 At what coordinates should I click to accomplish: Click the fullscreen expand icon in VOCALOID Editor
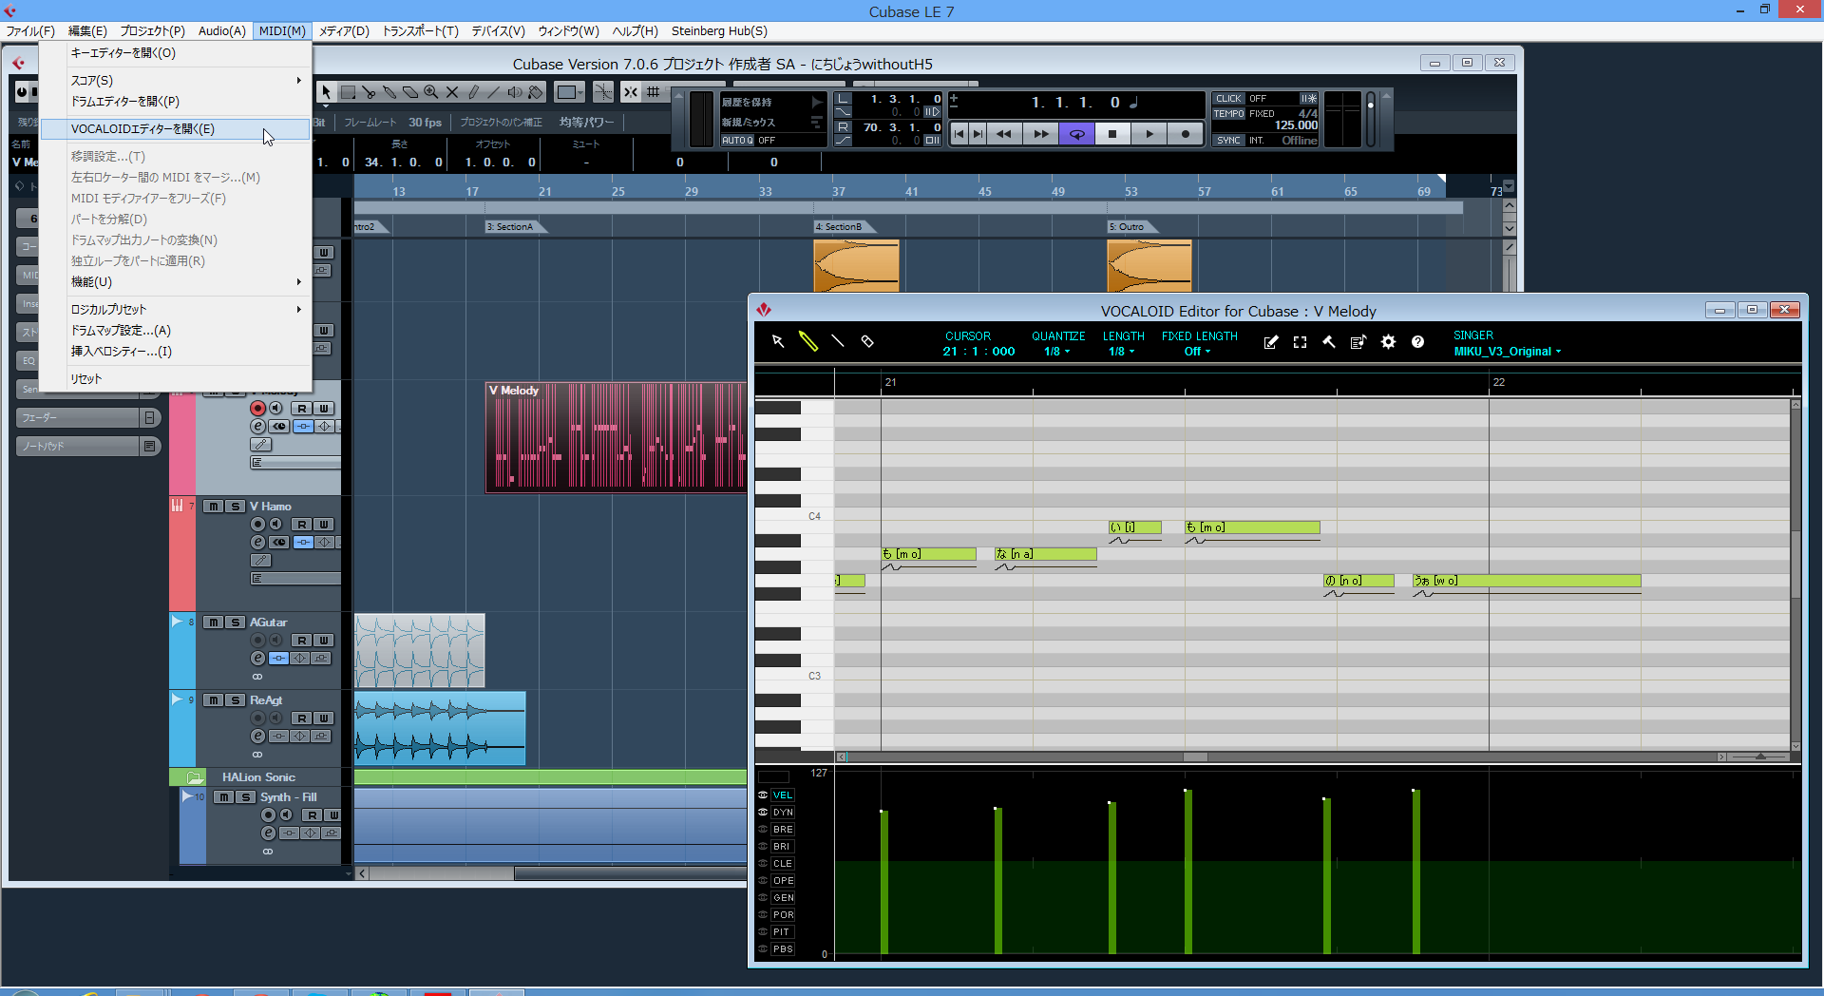(1300, 342)
